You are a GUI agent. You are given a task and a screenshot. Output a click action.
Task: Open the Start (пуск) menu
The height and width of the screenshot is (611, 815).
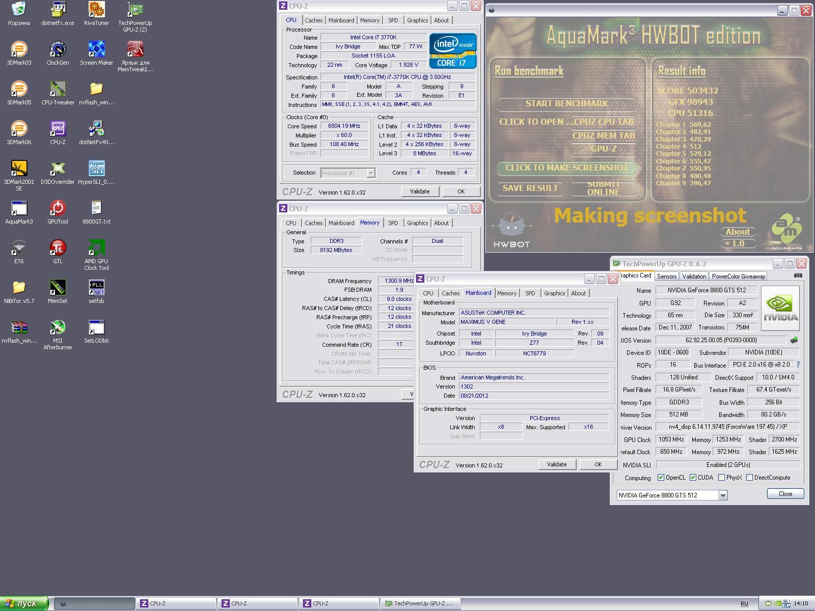tap(24, 603)
